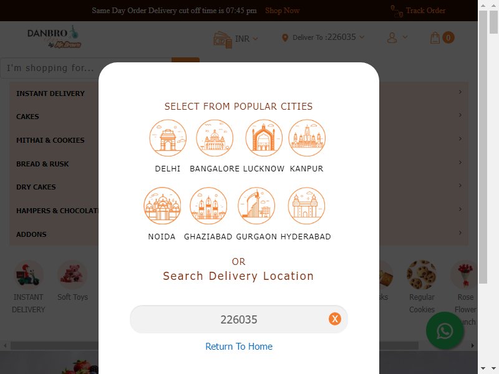The width and height of the screenshot is (499, 374).
Task: Open the user account dropdown
Action: pyautogui.click(x=397, y=37)
